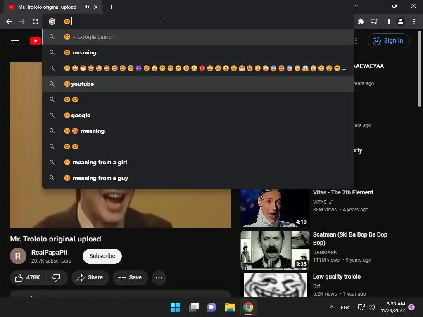This screenshot has height=317, width=423.
Task: Open network settings tray icon
Action: pyautogui.click(x=361, y=307)
